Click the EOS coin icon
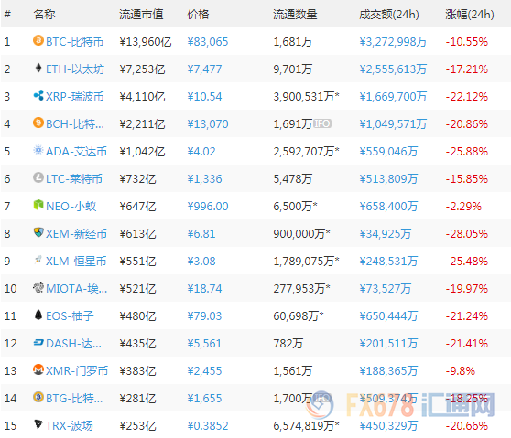The image size is (511, 438). [x=38, y=315]
